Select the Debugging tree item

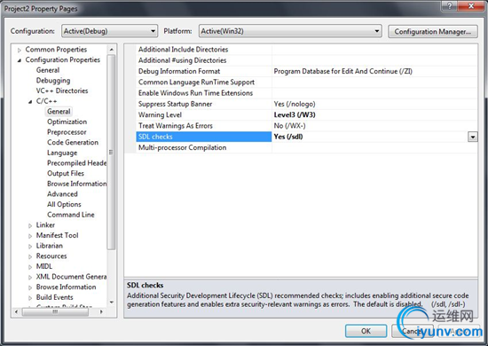pyautogui.click(x=53, y=80)
